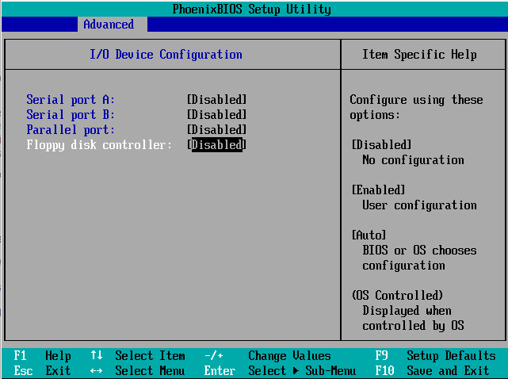The height and width of the screenshot is (379, 508).
Task: Click the '(OS Controlled)' help text
Action: coord(397,296)
